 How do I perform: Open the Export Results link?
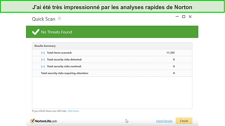[164, 121]
